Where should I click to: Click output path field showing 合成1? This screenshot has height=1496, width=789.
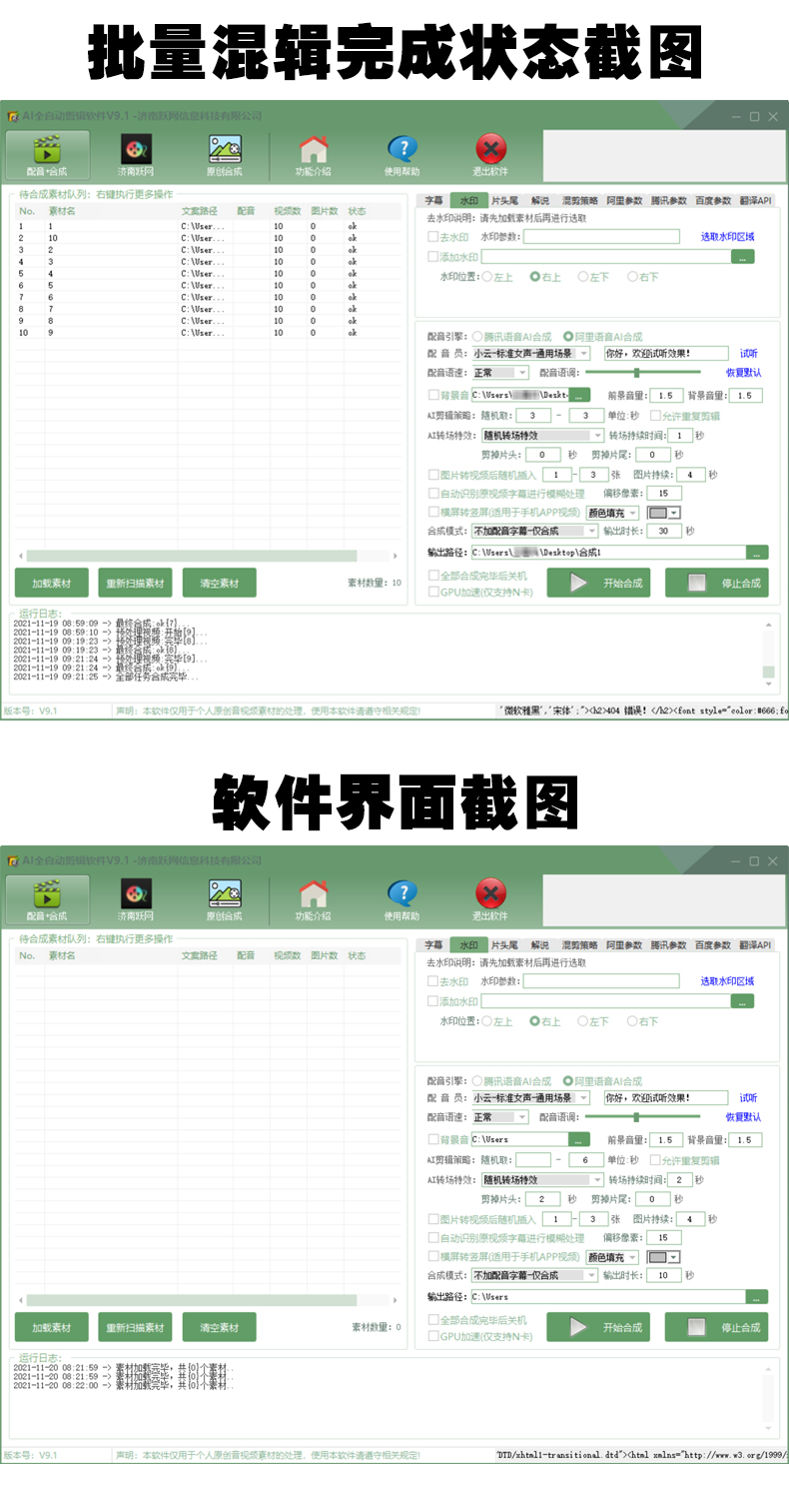click(x=607, y=553)
